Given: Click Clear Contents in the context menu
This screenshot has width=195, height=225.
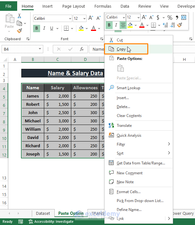Looking at the screenshot, I should (x=129, y=116).
